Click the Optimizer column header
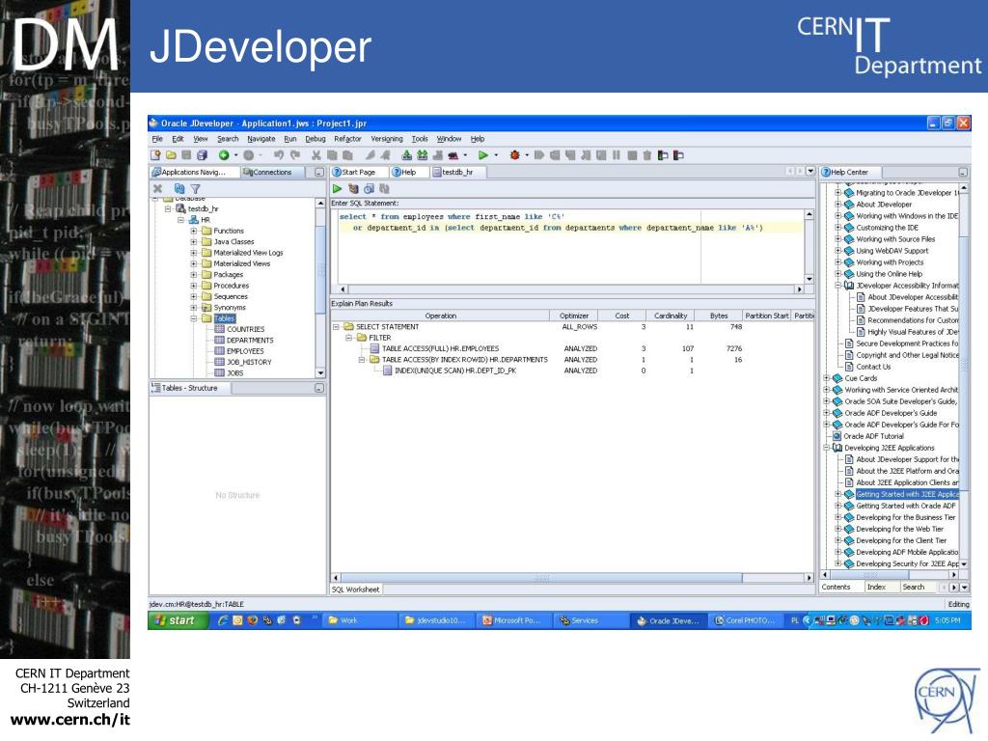The image size is (988, 741). 573,316
